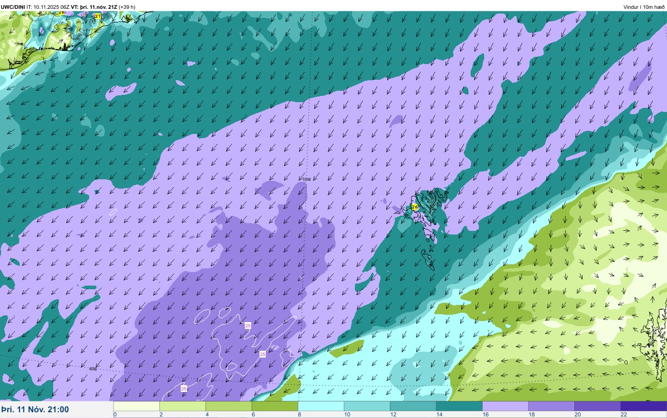Pick the turquoise 10–12 legend swatch
Image resolution: width=667 pixels, height=418 pixels.
pos(367,406)
